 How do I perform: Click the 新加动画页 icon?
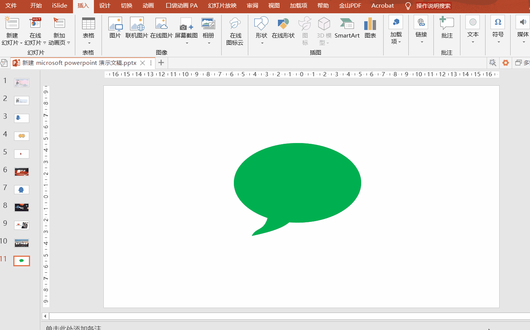click(59, 24)
